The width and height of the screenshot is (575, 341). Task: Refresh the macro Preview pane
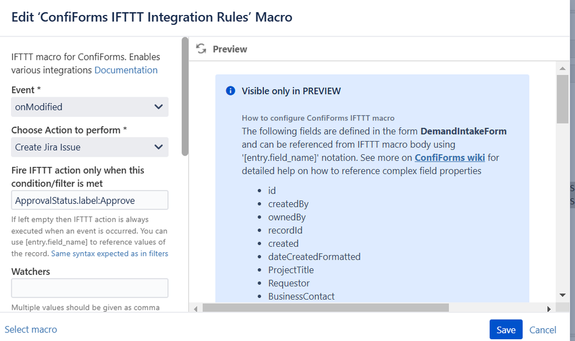click(201, 49)
